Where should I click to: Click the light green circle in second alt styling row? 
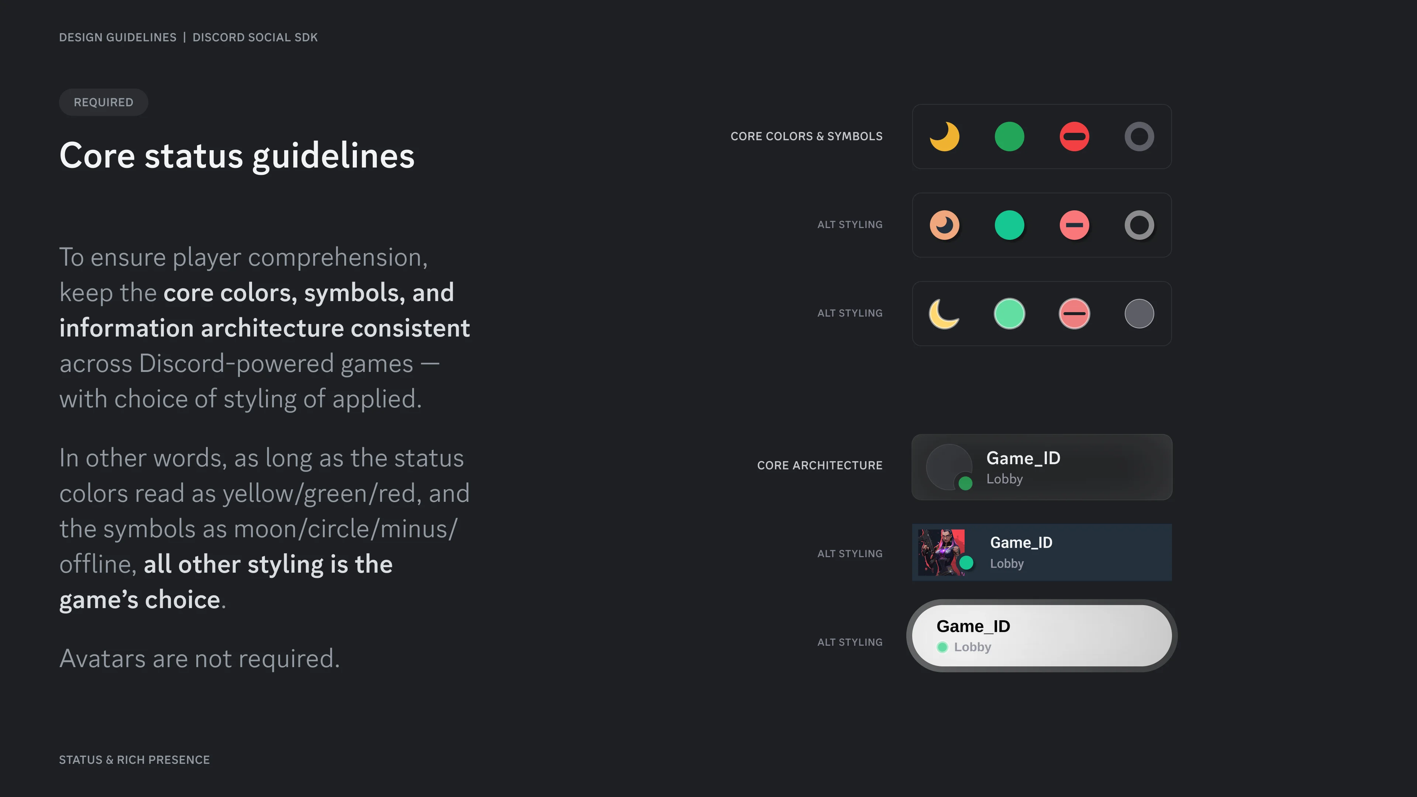pyautogui.click(x=1009, y=314)
